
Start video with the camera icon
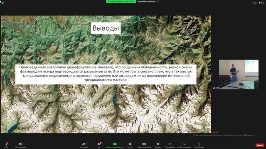(x=20, y=145)
